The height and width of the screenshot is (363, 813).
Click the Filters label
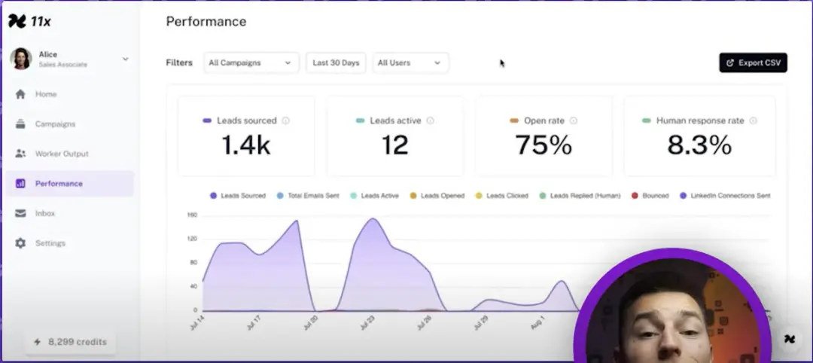pyautogui.click(x=179, y=63)
